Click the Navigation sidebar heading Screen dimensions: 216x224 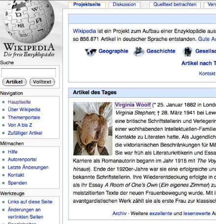pos(11,93)
